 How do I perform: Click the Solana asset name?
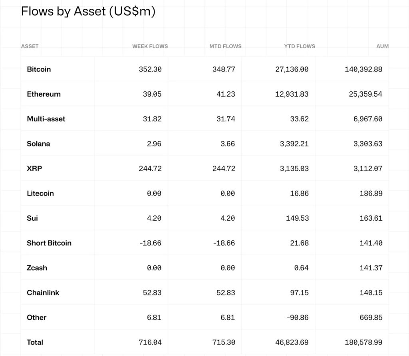pos(38,144)
